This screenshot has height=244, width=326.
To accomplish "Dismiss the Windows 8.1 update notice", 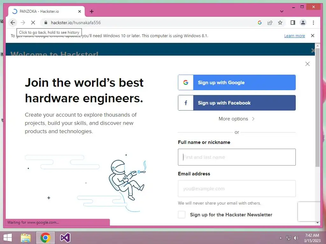I will 313,36.
